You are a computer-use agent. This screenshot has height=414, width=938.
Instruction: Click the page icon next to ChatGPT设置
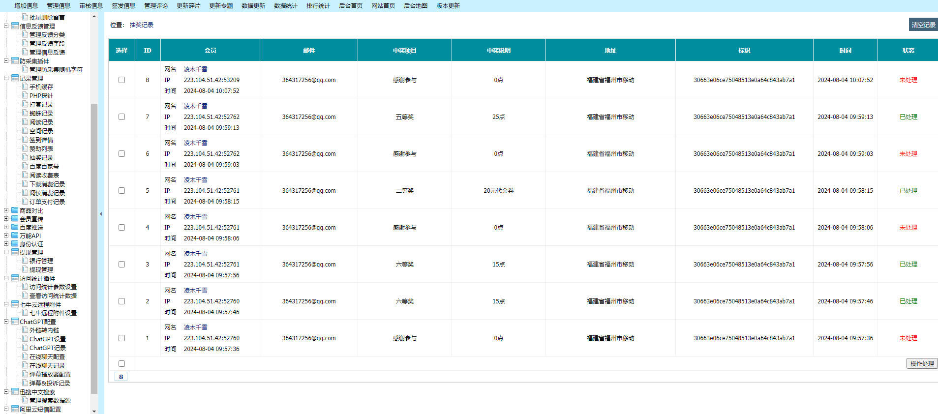coord(25,339)
